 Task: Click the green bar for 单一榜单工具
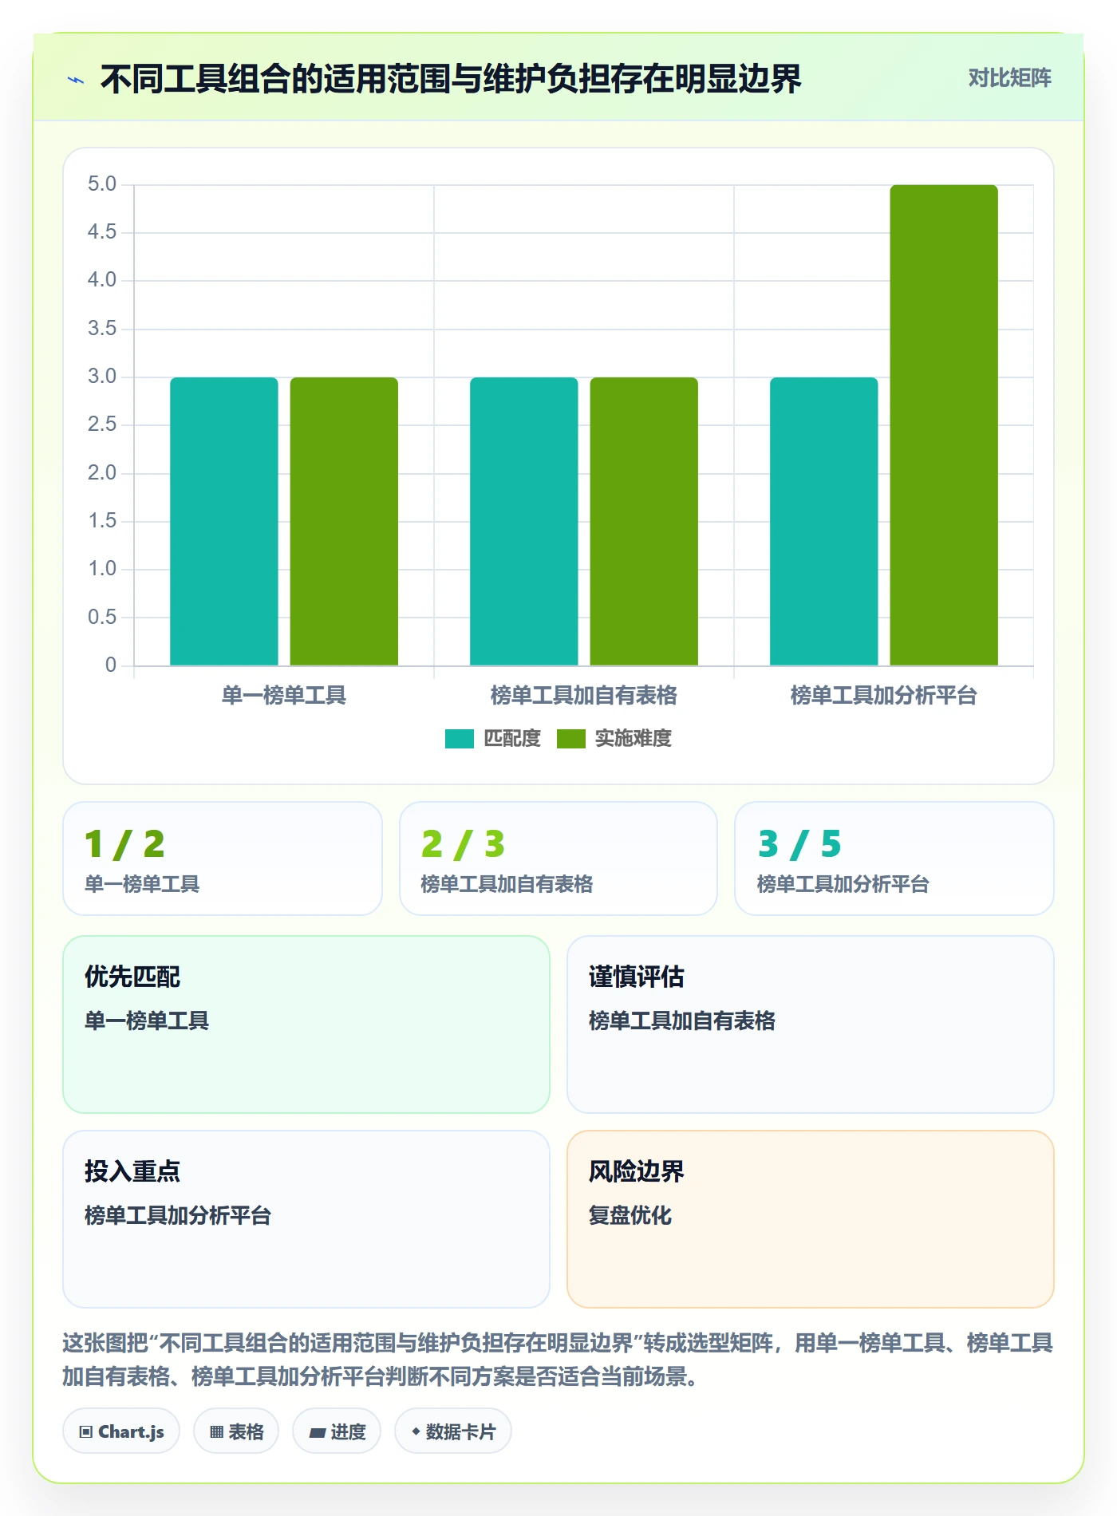click(x=344, y=521)
